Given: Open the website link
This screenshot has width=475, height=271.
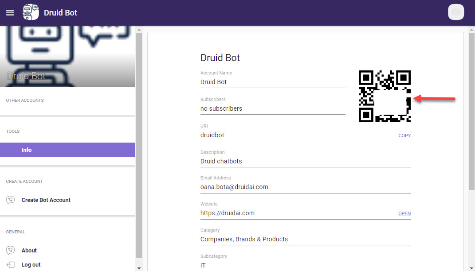Looking at the screenshot, I should tap(404, 213).
